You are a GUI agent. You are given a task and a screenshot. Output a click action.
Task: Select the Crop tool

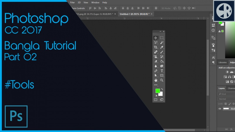156,47
